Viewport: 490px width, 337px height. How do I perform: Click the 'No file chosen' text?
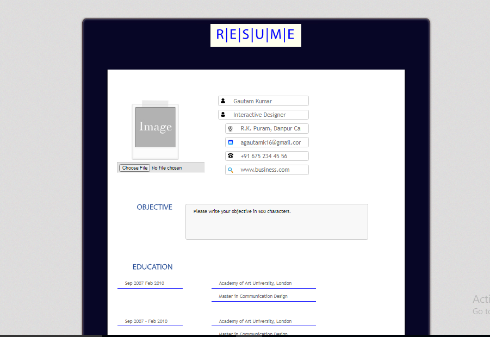(x=166, y=168)
